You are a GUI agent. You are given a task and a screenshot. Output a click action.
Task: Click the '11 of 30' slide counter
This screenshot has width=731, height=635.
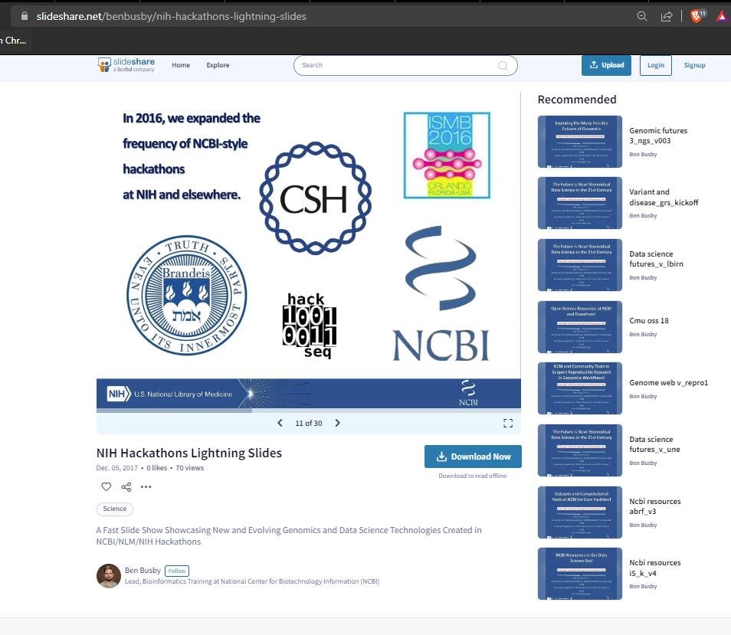[x=309, y=423]
